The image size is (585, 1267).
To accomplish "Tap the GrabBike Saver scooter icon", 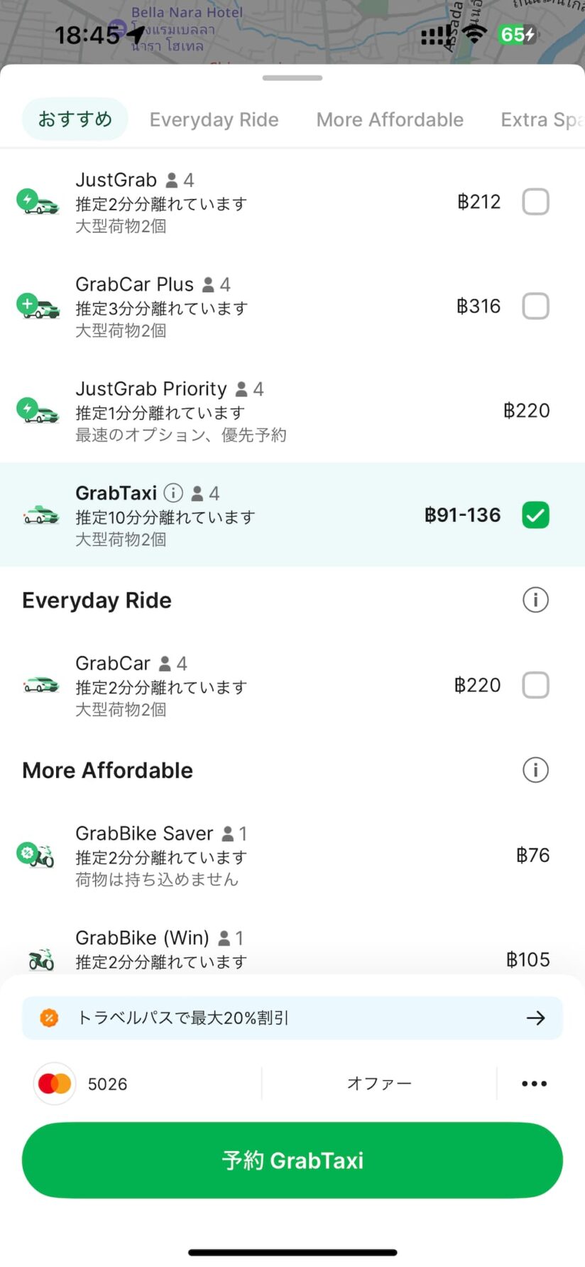I will pyautogui.click(x=37, y=855).
